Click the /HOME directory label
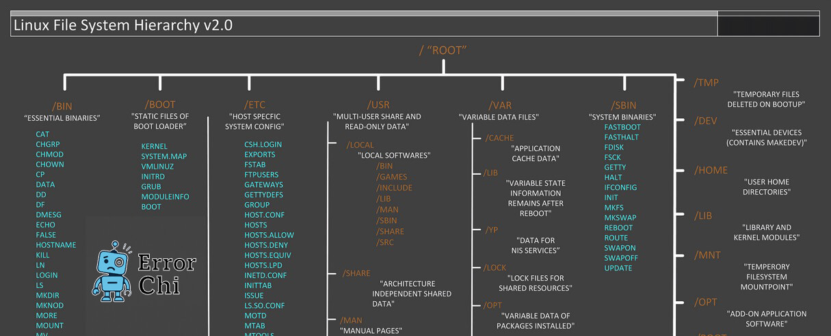 coord(711,170)
